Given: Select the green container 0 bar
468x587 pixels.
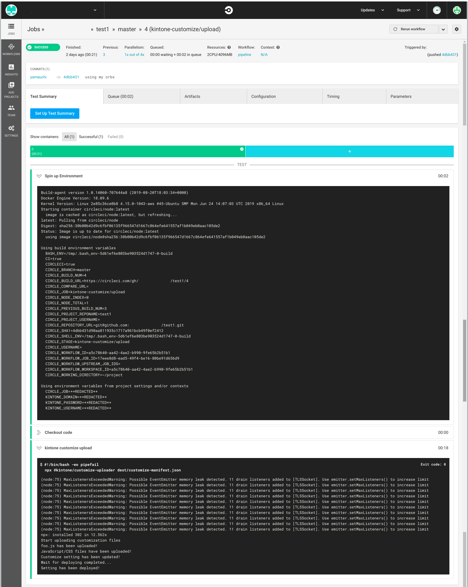Looking at the screenshot, I should tap(137, 151).
